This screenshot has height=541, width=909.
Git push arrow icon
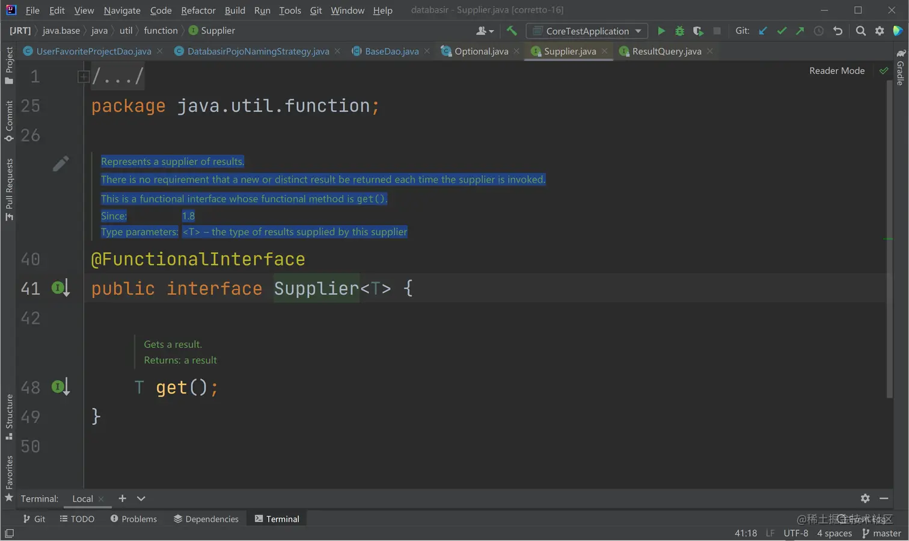(800, 31)
